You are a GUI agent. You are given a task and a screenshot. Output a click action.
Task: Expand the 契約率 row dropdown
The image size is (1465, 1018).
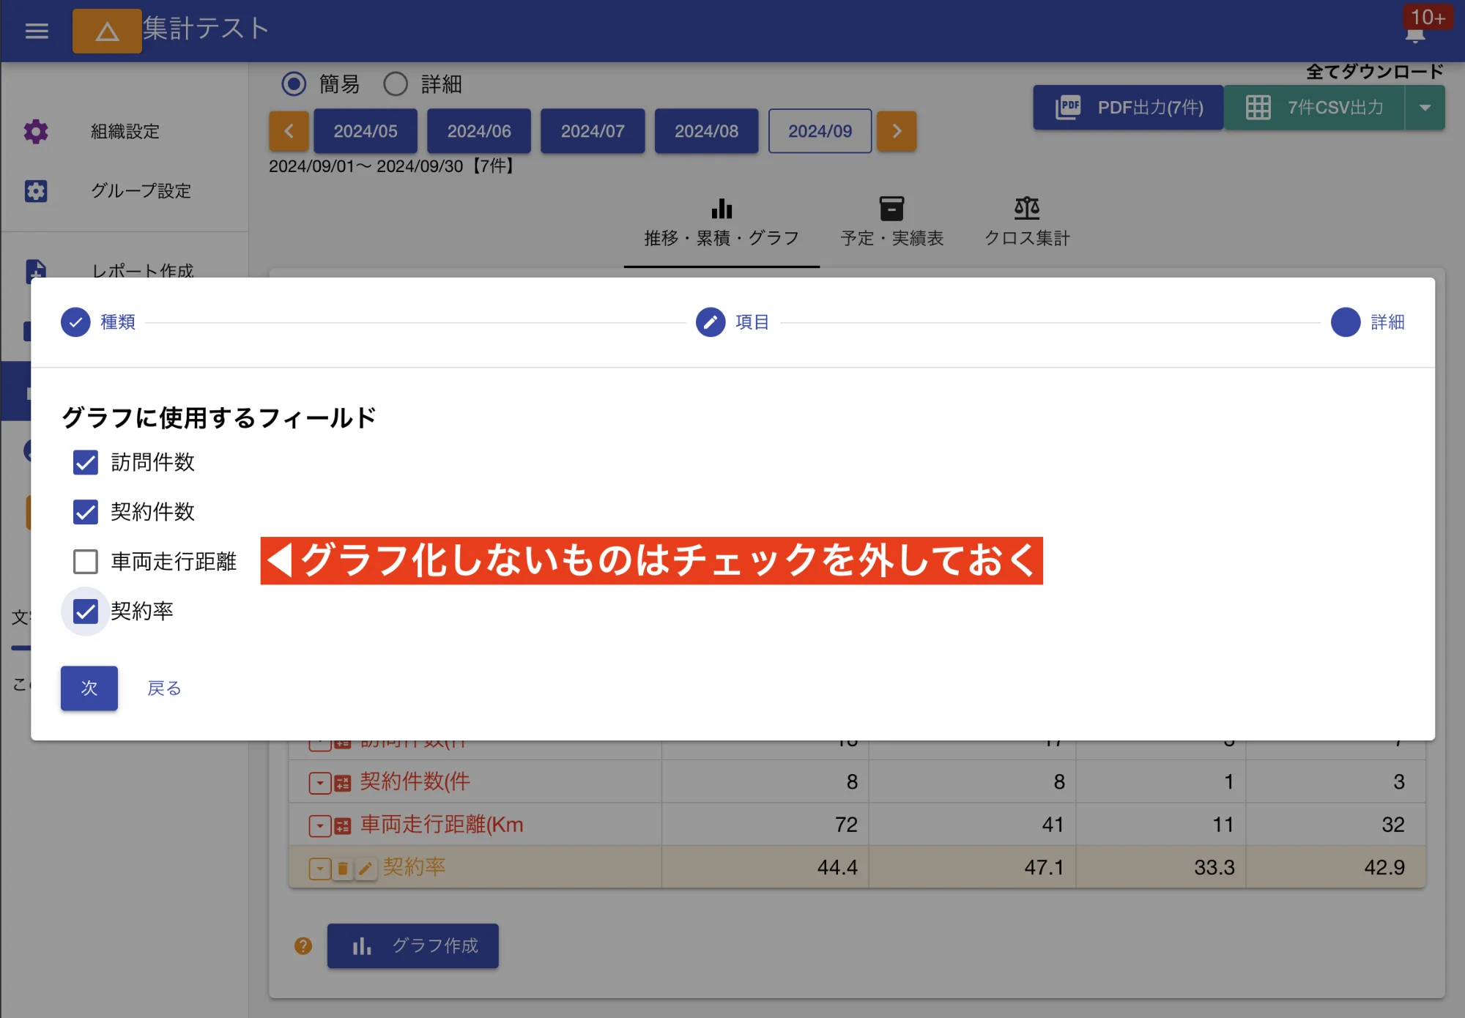click(x=320, y=868)
